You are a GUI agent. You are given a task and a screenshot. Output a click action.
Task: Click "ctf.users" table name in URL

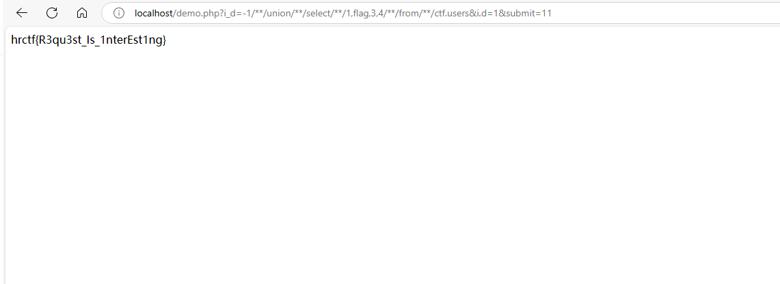coord(452,14)
